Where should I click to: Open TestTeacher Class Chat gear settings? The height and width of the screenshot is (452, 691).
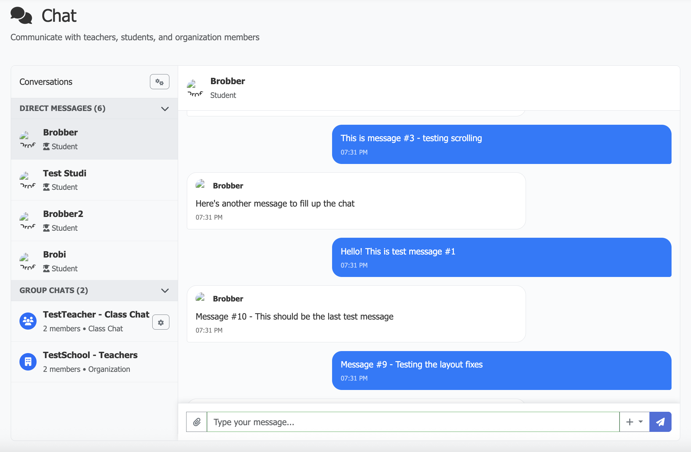click(161, 322)
